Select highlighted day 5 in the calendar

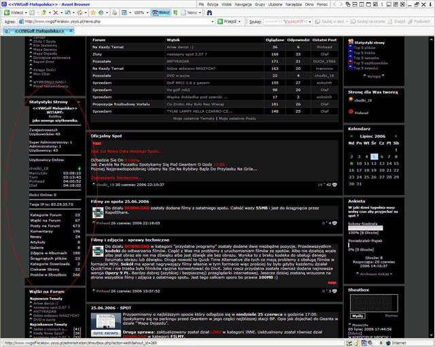tap(374, 157)
